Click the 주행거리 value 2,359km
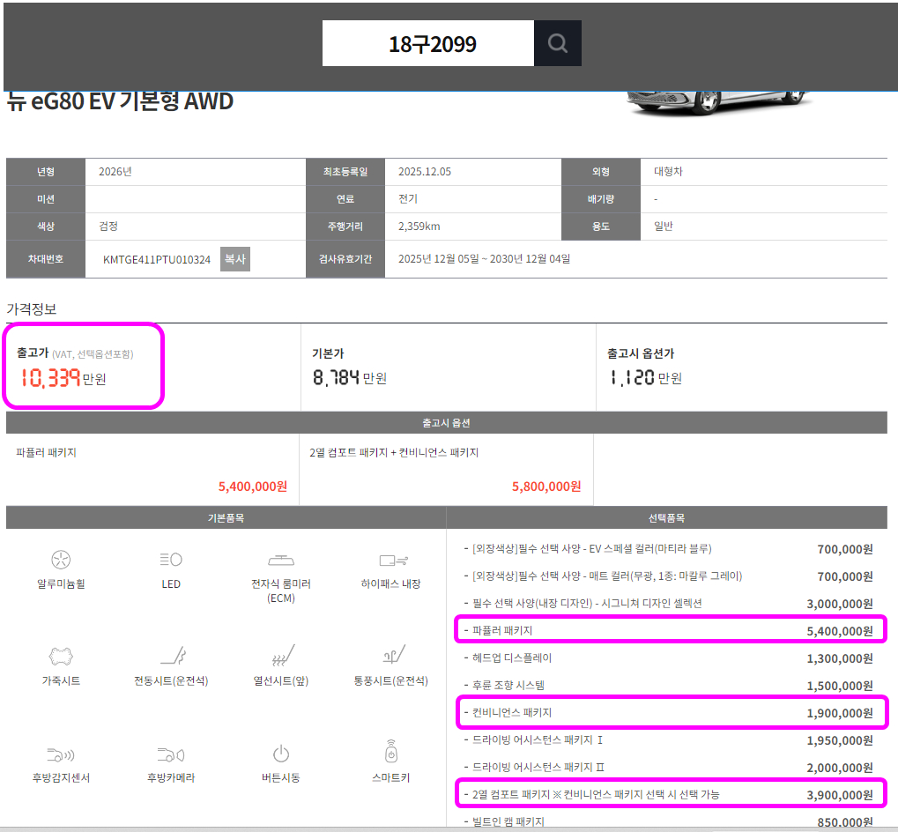 (419, 227)
